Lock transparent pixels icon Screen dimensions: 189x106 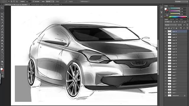(169, 28)
